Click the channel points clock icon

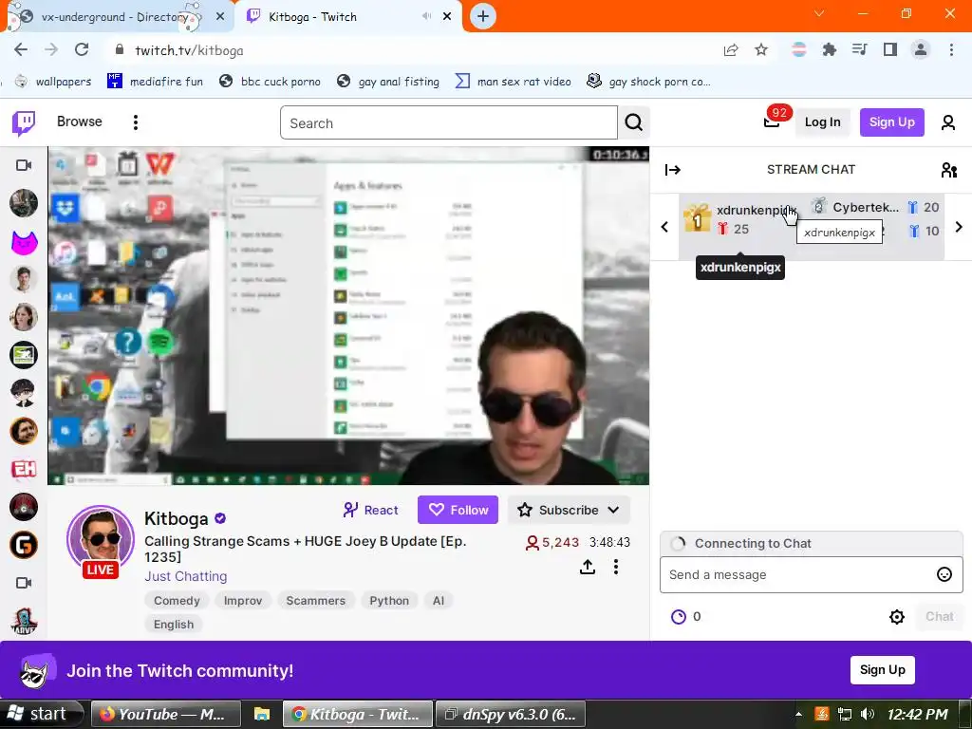tap(679, 617)
